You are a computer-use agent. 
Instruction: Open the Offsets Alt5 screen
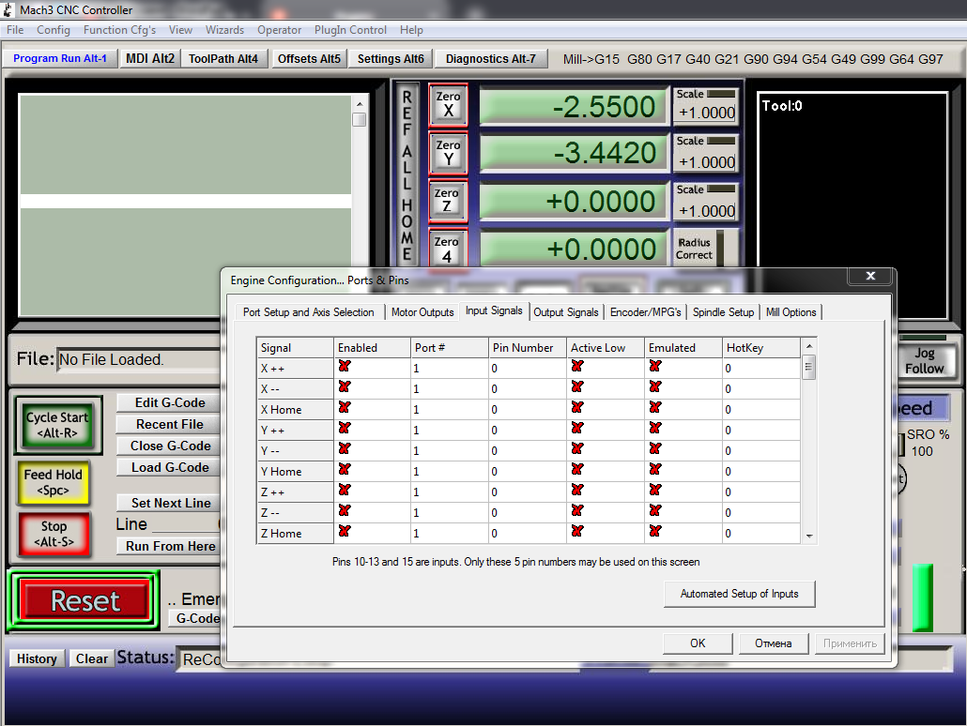pyautogui.click(x=309, y=58)
